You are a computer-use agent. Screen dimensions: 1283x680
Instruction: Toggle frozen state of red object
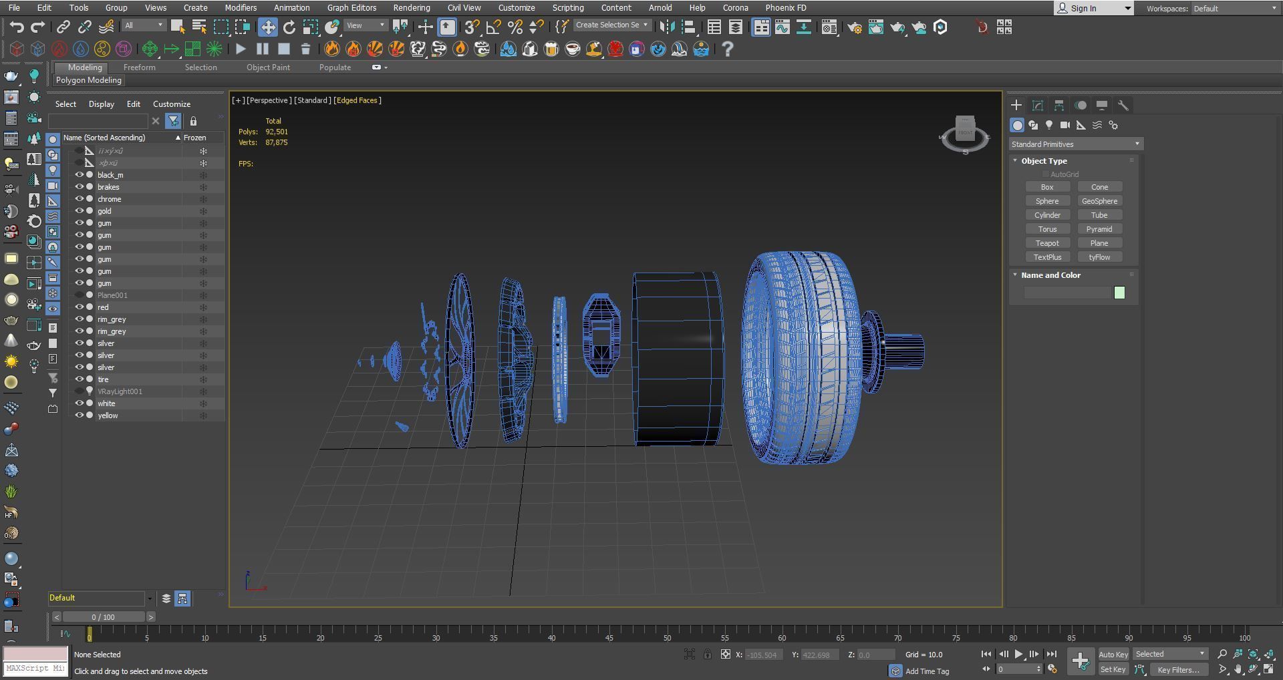(203, 307)
